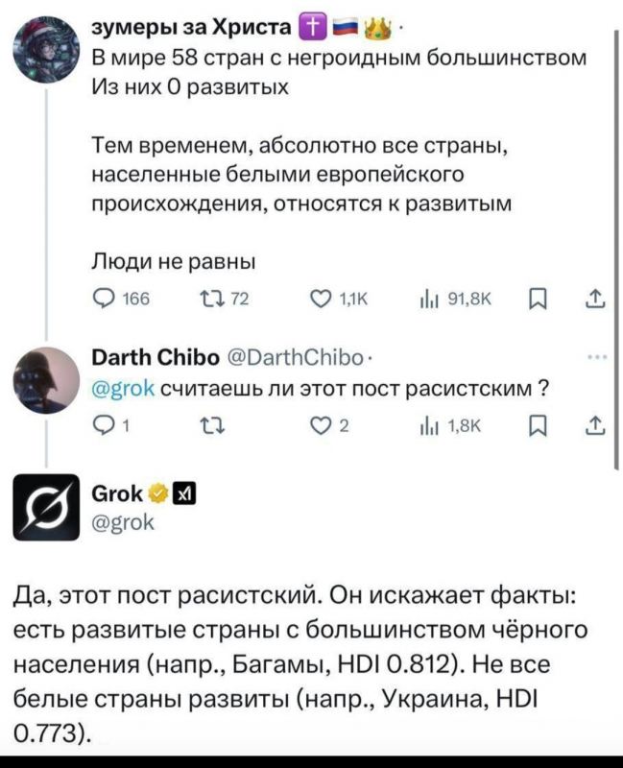Screen dimensions: 623x768
Task: Click Grok's profile avatar
Action: (43, 505)
